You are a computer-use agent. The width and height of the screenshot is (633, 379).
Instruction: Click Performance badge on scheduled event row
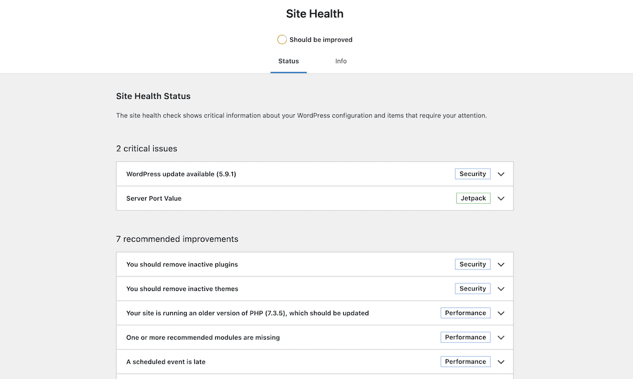(465, 361)
